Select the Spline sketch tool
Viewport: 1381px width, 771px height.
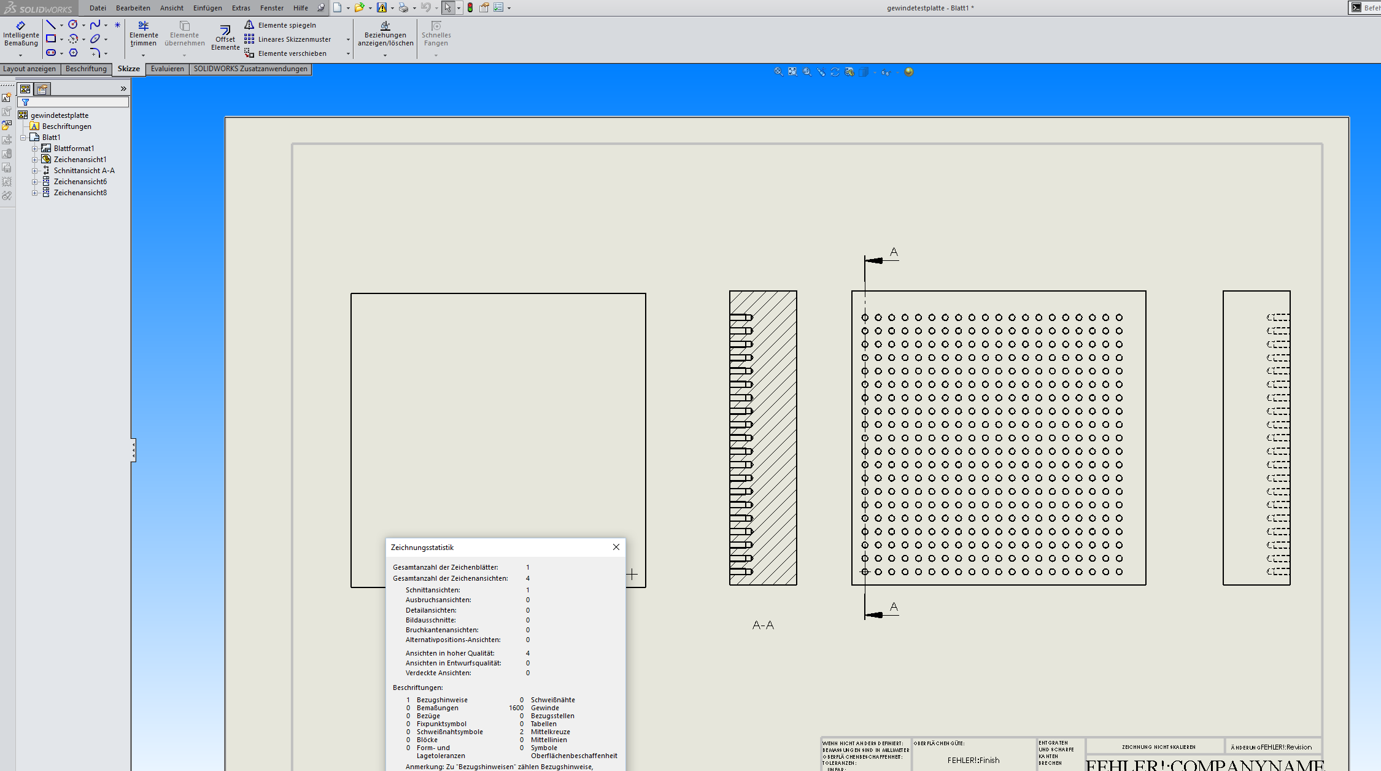point(95,25)
